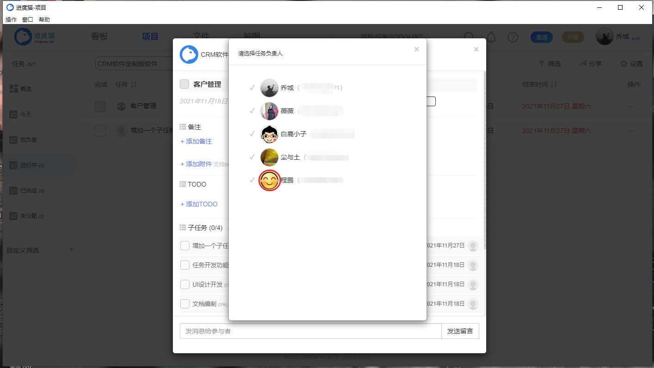Check the 任务开发功能 subtask checkbox
654x368 pixels.
point(185,265)
